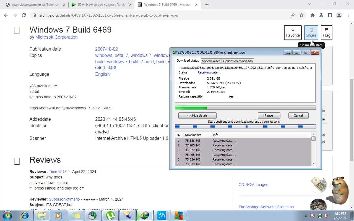Open Chrome extensions puzzle icon
This screenshot has height=221, width=354.
pyautogui.click(x=313, y=15)
